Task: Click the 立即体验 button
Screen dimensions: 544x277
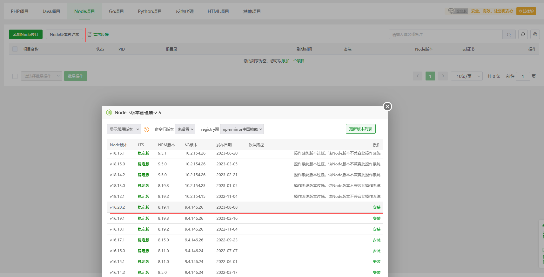Action: 526,11
